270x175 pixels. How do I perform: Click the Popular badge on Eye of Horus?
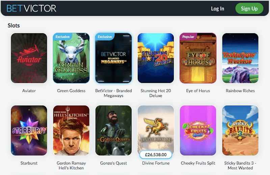[188, 37]
